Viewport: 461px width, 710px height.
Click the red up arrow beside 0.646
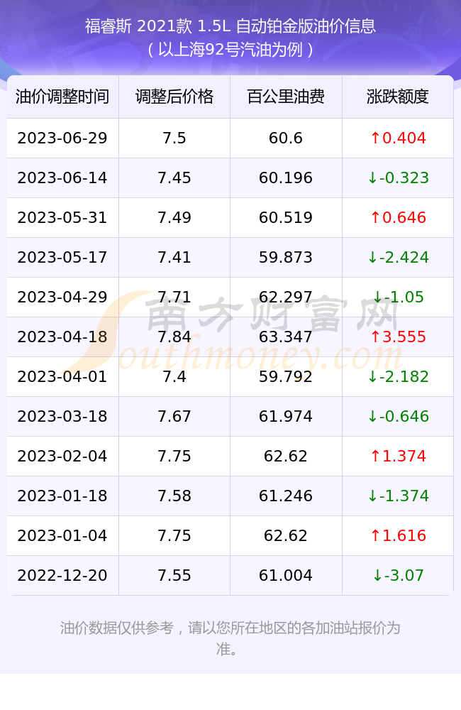[375, 218]
